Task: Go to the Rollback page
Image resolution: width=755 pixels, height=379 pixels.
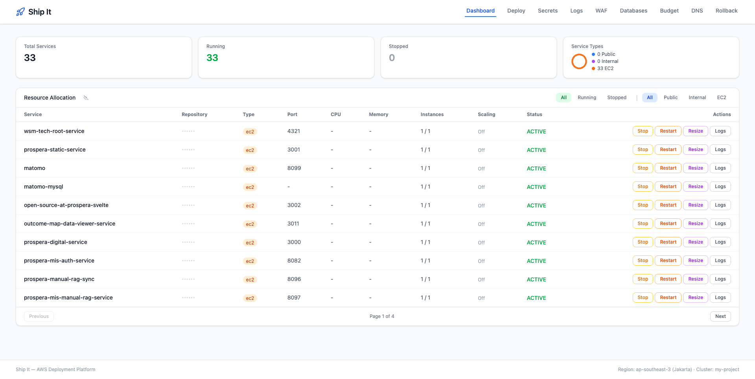Action: [726, 11]
